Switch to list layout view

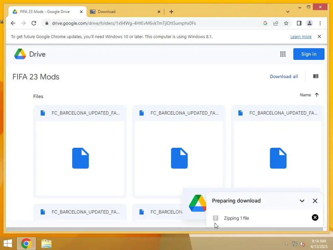click(x=315, y=76)
